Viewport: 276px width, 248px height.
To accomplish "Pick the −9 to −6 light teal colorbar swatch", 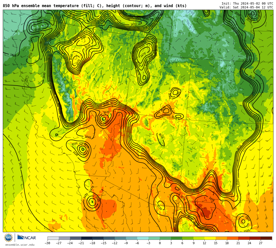I will coord(132,238).
